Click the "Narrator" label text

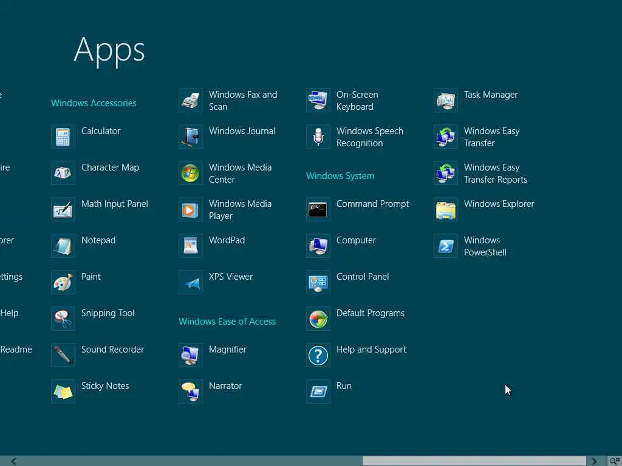[x=225, y=386]
